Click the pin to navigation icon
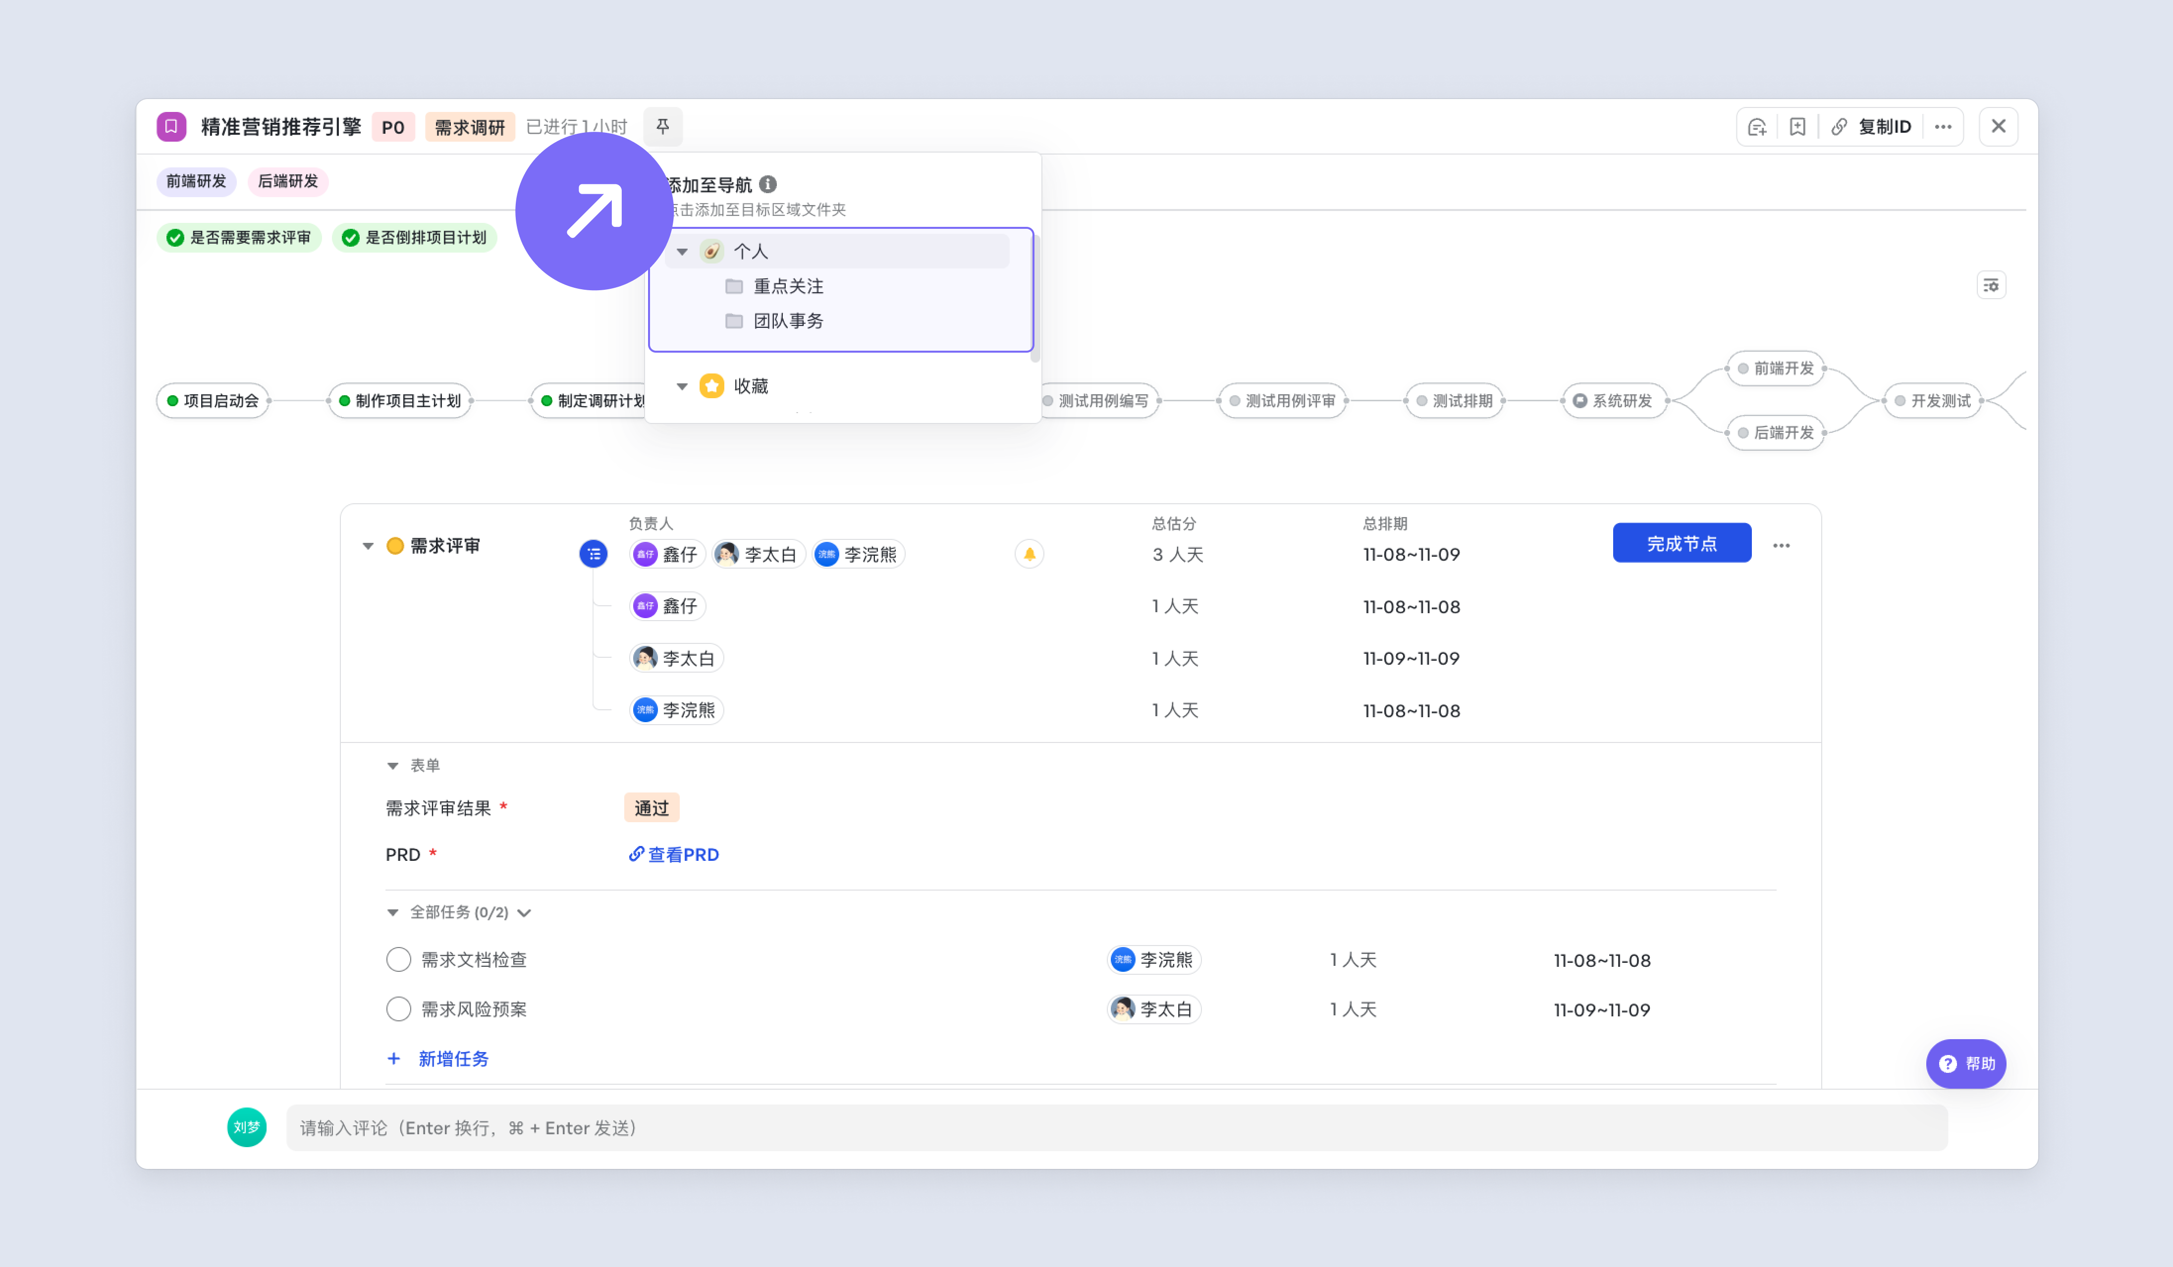The width and height of the screenshot is (2173, 1267). coord(662,127)
